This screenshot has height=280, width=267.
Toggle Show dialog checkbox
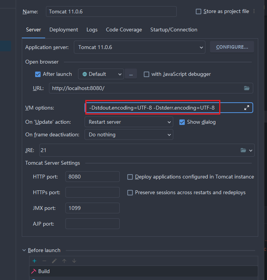[182, 122]
